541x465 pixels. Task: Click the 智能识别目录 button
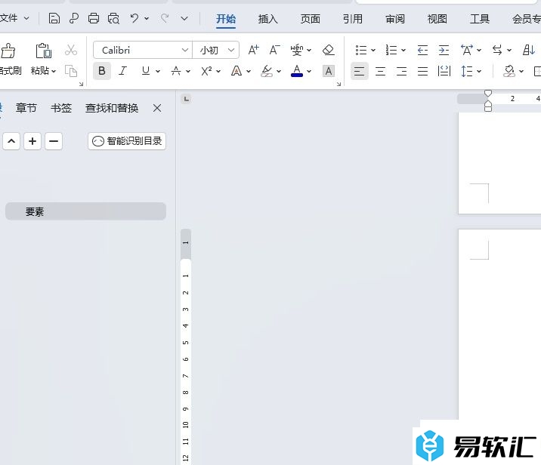[127, 141]
